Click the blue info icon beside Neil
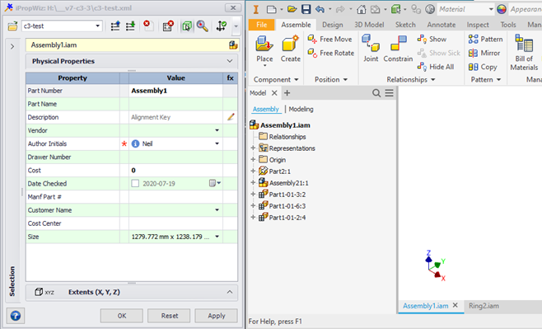The image size is (542, 329). 135,143
